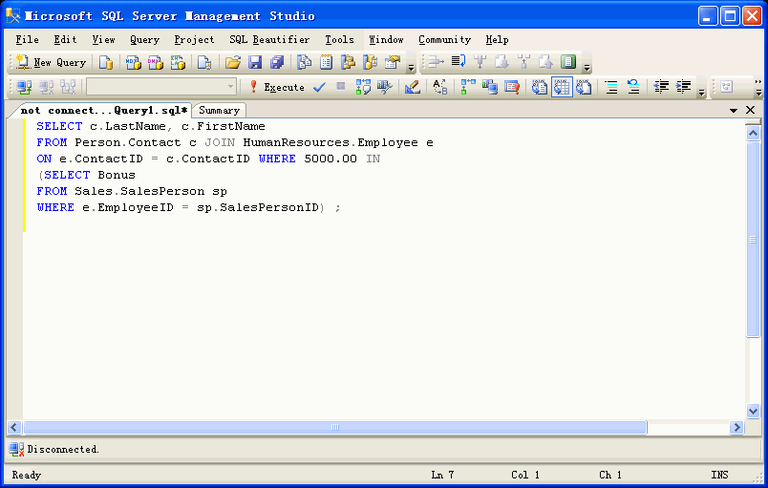The image size is (768, 488).
Task: Click the Save All icon
Action: click(277, 62)
